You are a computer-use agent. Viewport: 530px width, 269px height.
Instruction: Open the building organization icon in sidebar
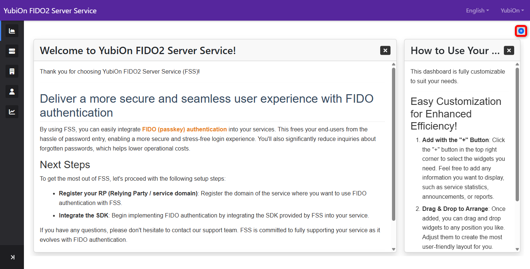click(12, 71)
